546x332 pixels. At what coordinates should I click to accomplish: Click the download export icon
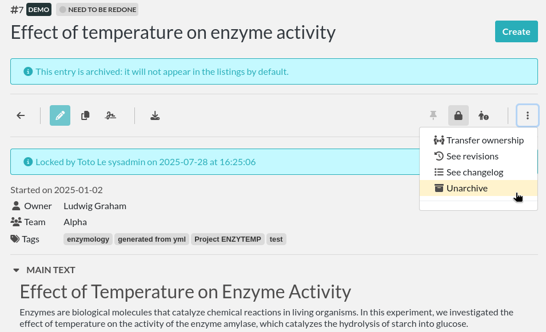(x=155, y=115)
